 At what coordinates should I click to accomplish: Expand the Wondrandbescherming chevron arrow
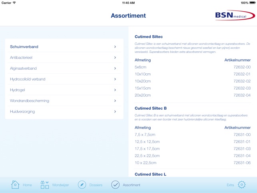point(115,101)
